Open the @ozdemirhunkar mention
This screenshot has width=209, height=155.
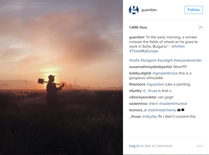pyautogui.click(x=173, y=104)
